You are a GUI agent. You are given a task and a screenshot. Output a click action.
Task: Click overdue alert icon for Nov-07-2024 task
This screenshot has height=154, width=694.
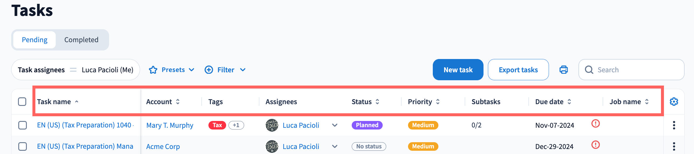tap(596, 124)
